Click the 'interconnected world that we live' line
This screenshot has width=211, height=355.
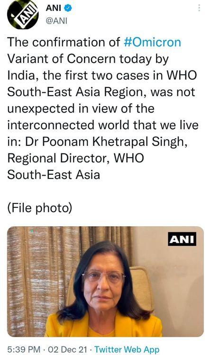coord(103,125)
